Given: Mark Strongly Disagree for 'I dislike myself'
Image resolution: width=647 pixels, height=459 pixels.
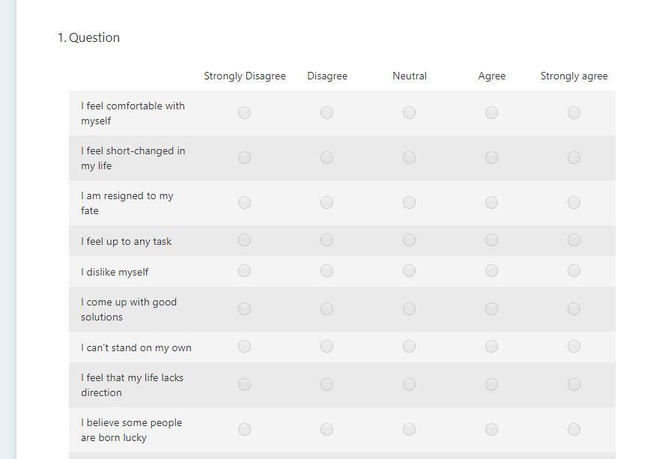Looking at the screenshot, I should click(x=244, y=271).
